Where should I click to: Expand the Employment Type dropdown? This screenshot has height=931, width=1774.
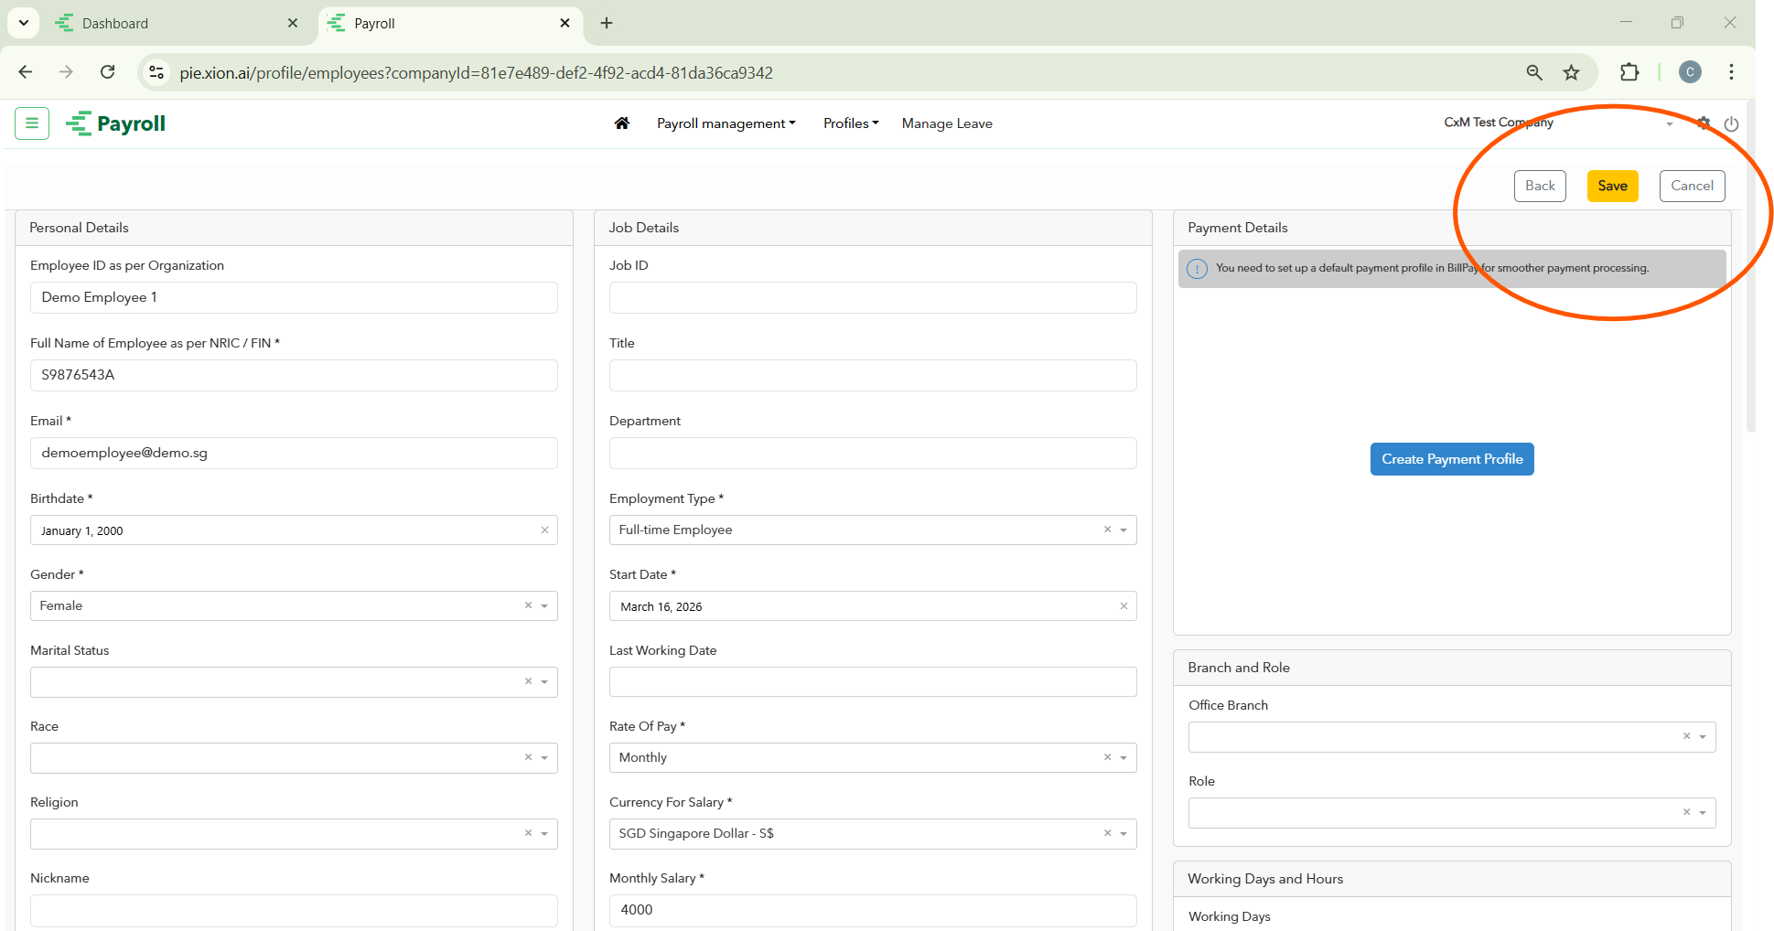[x=1124, y=530]
